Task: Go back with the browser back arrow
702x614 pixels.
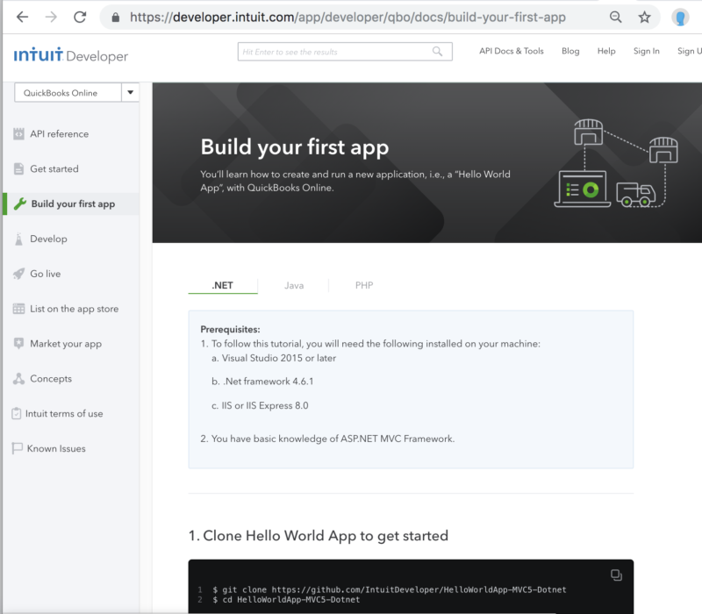Action: point(22,17)
